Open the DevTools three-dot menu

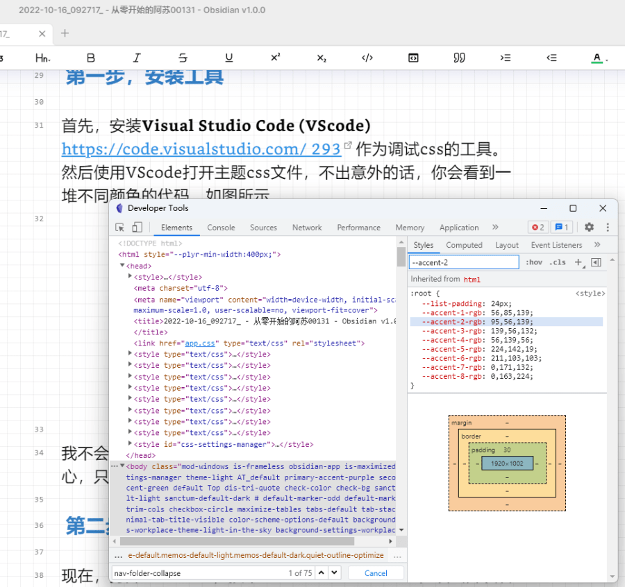[x=608, y=227]
